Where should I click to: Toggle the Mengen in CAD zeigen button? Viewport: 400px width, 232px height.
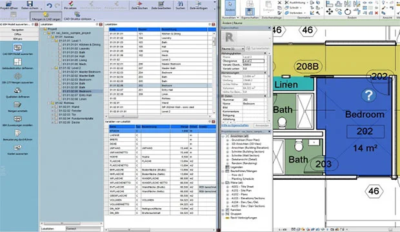(x=46, y=16)
